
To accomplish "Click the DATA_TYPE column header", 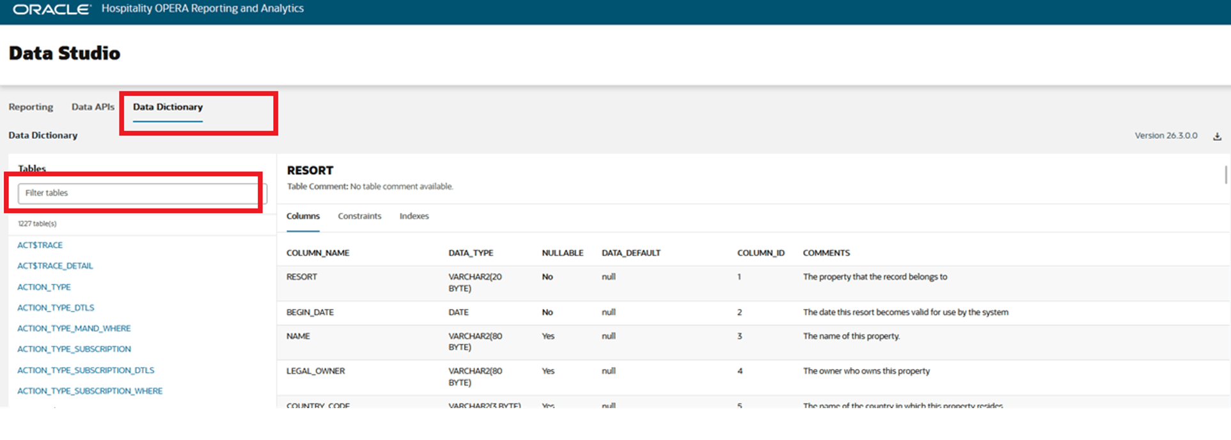I will point(471,253).
